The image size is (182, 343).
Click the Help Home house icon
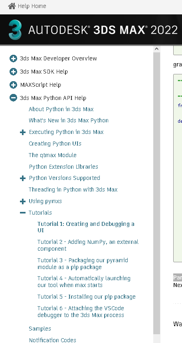(12, 6)
